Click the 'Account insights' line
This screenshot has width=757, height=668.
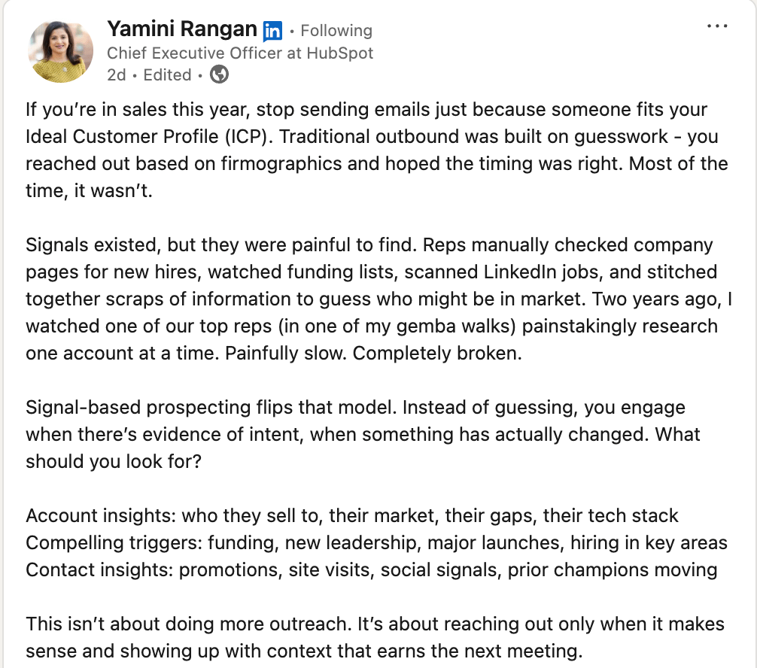(351, 515)
